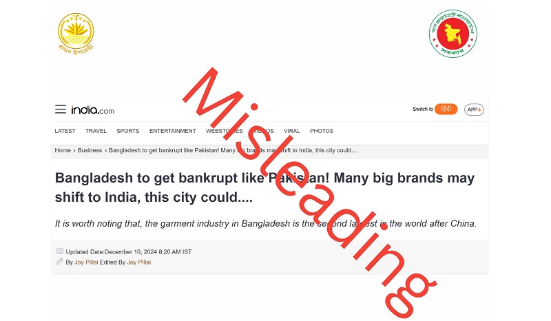This screenshot has height=321, width=551.
Task: Click the Bangladesh bankrupt article headline
Action: click(264, 187)
